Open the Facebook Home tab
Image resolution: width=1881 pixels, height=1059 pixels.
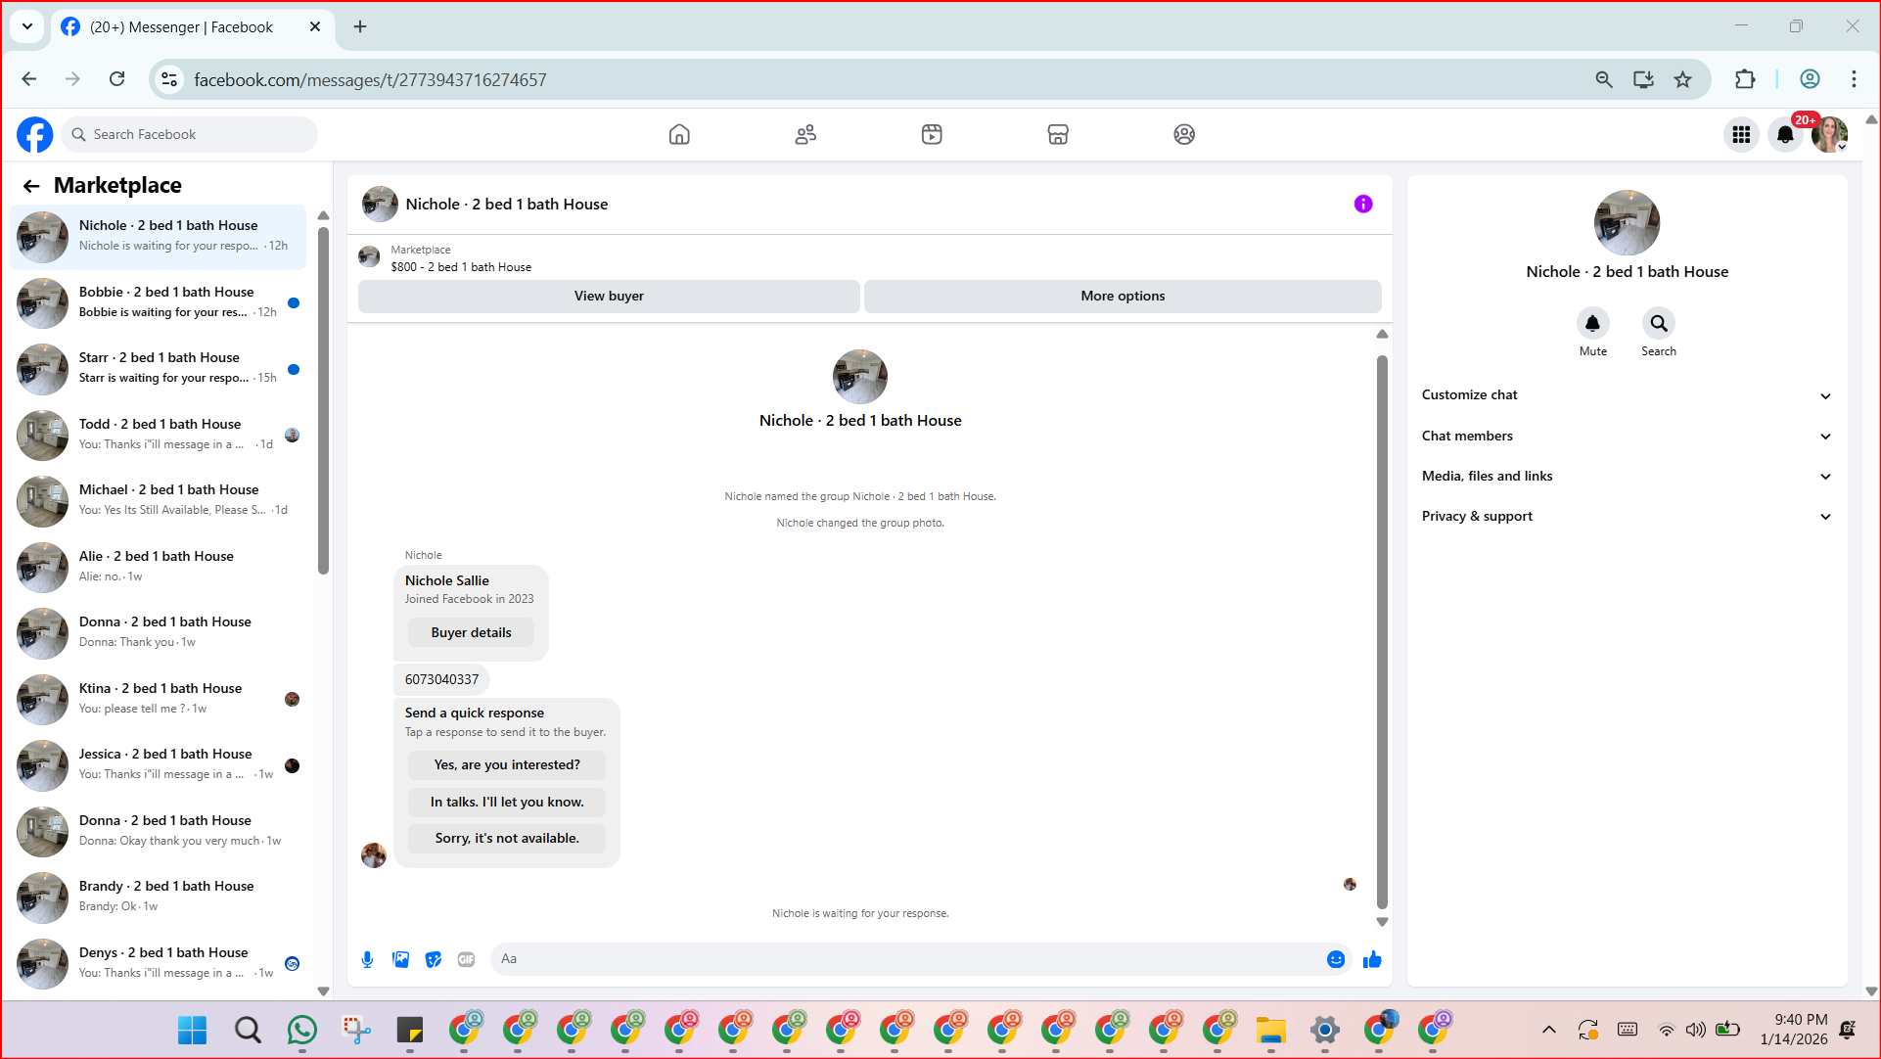679,134
